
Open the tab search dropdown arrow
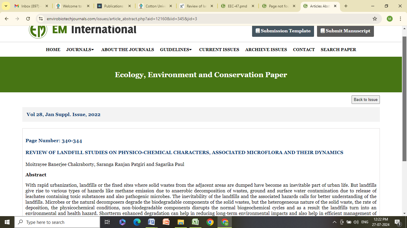(x=6, y=6)
